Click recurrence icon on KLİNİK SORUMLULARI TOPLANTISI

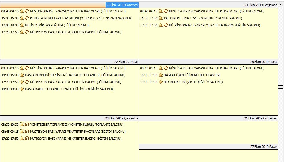27,18
